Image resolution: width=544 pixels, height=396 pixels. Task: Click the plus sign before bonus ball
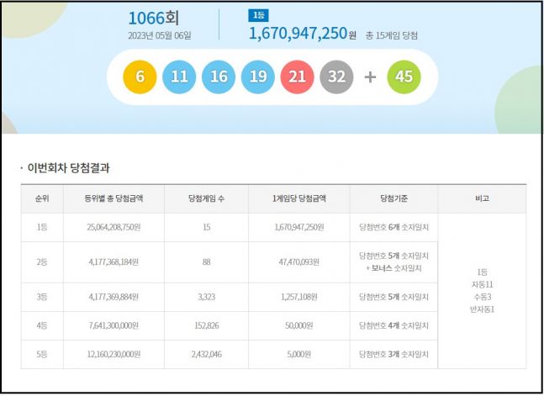370,77
